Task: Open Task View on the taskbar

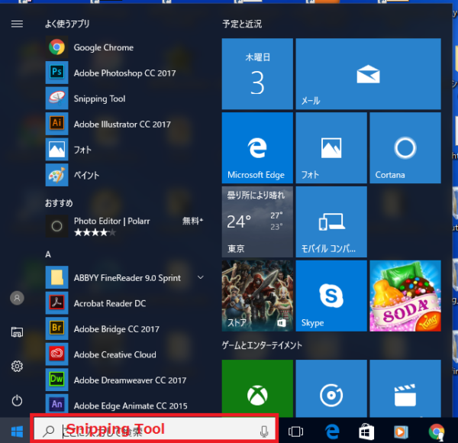Action: pos(295,432)
